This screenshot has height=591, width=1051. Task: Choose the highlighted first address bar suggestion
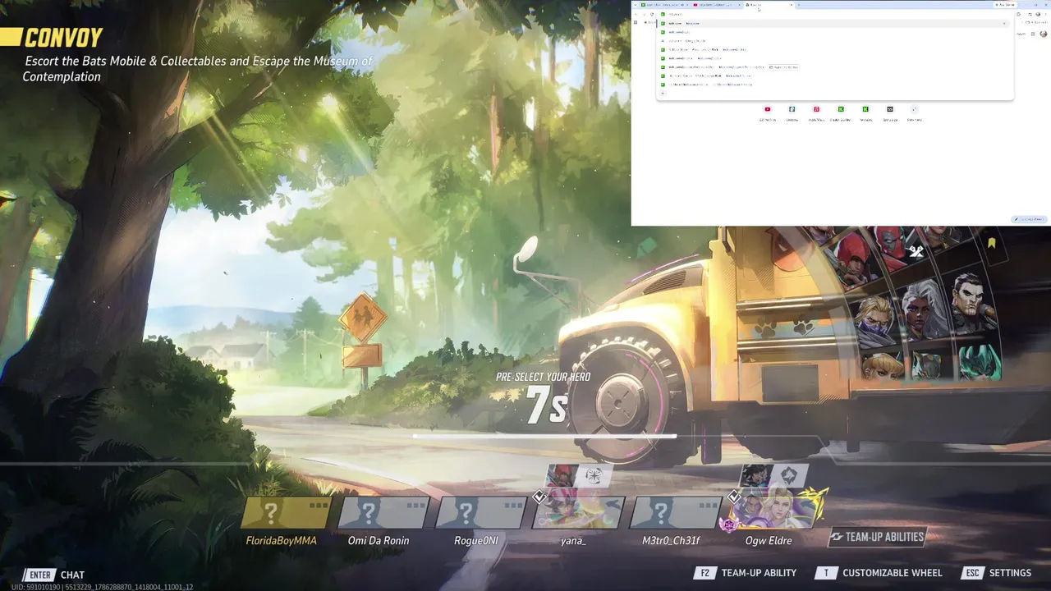[x=833, y=23]
